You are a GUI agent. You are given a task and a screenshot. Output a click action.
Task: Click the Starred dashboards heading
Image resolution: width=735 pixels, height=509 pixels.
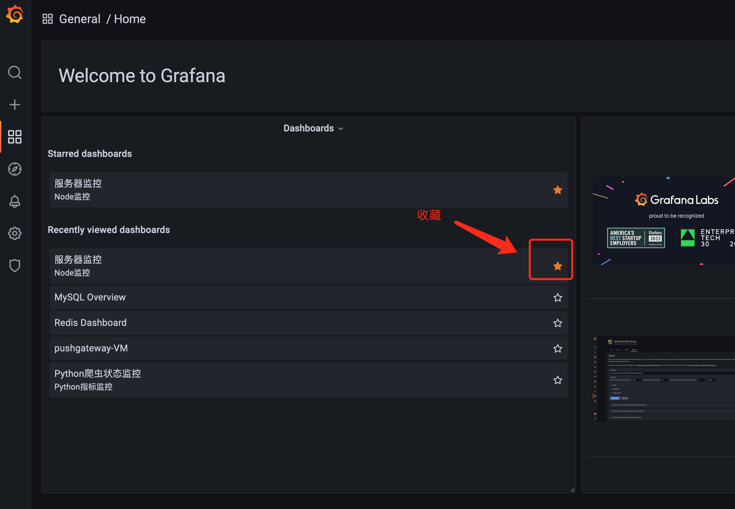point(90,154)
